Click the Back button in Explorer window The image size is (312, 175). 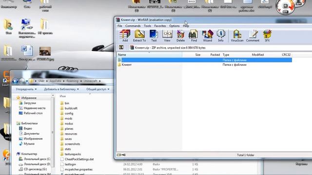(x=15, y=81)
